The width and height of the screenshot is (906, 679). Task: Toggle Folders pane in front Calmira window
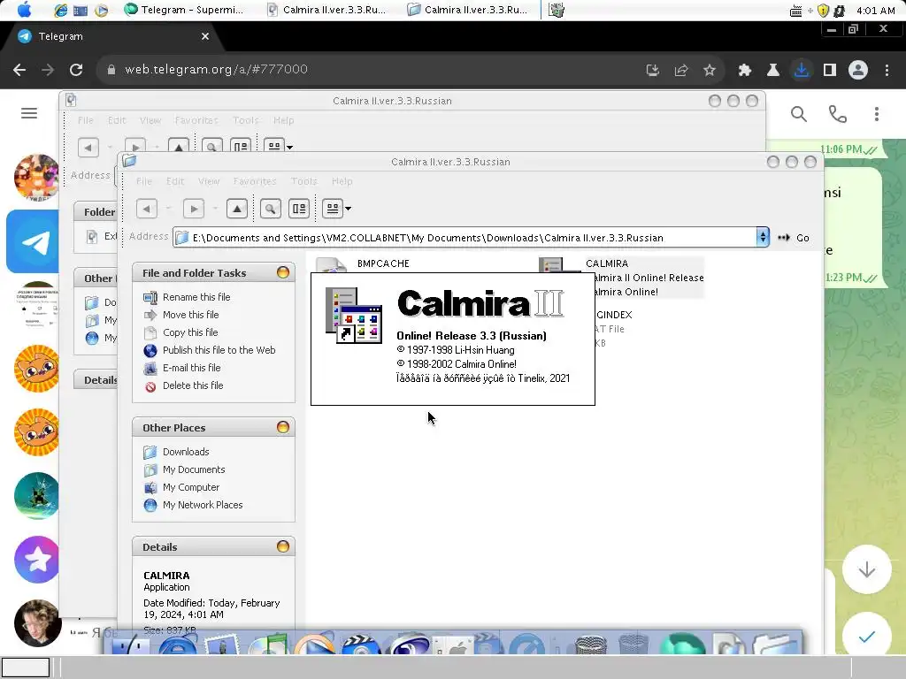point(299,209)
